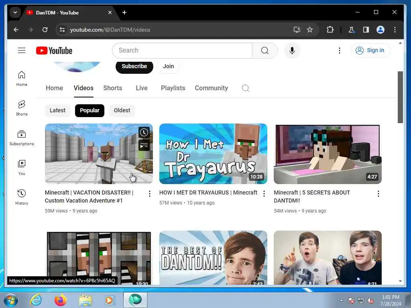Click the Join button

[168, 67]
